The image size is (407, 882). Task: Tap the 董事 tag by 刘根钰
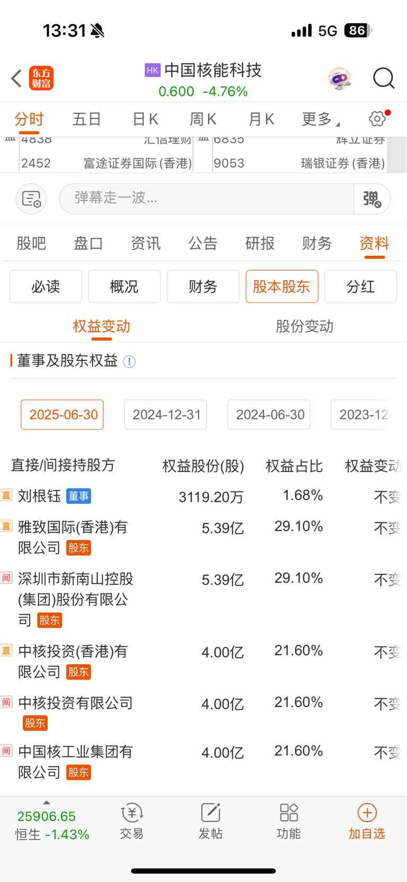78,496
